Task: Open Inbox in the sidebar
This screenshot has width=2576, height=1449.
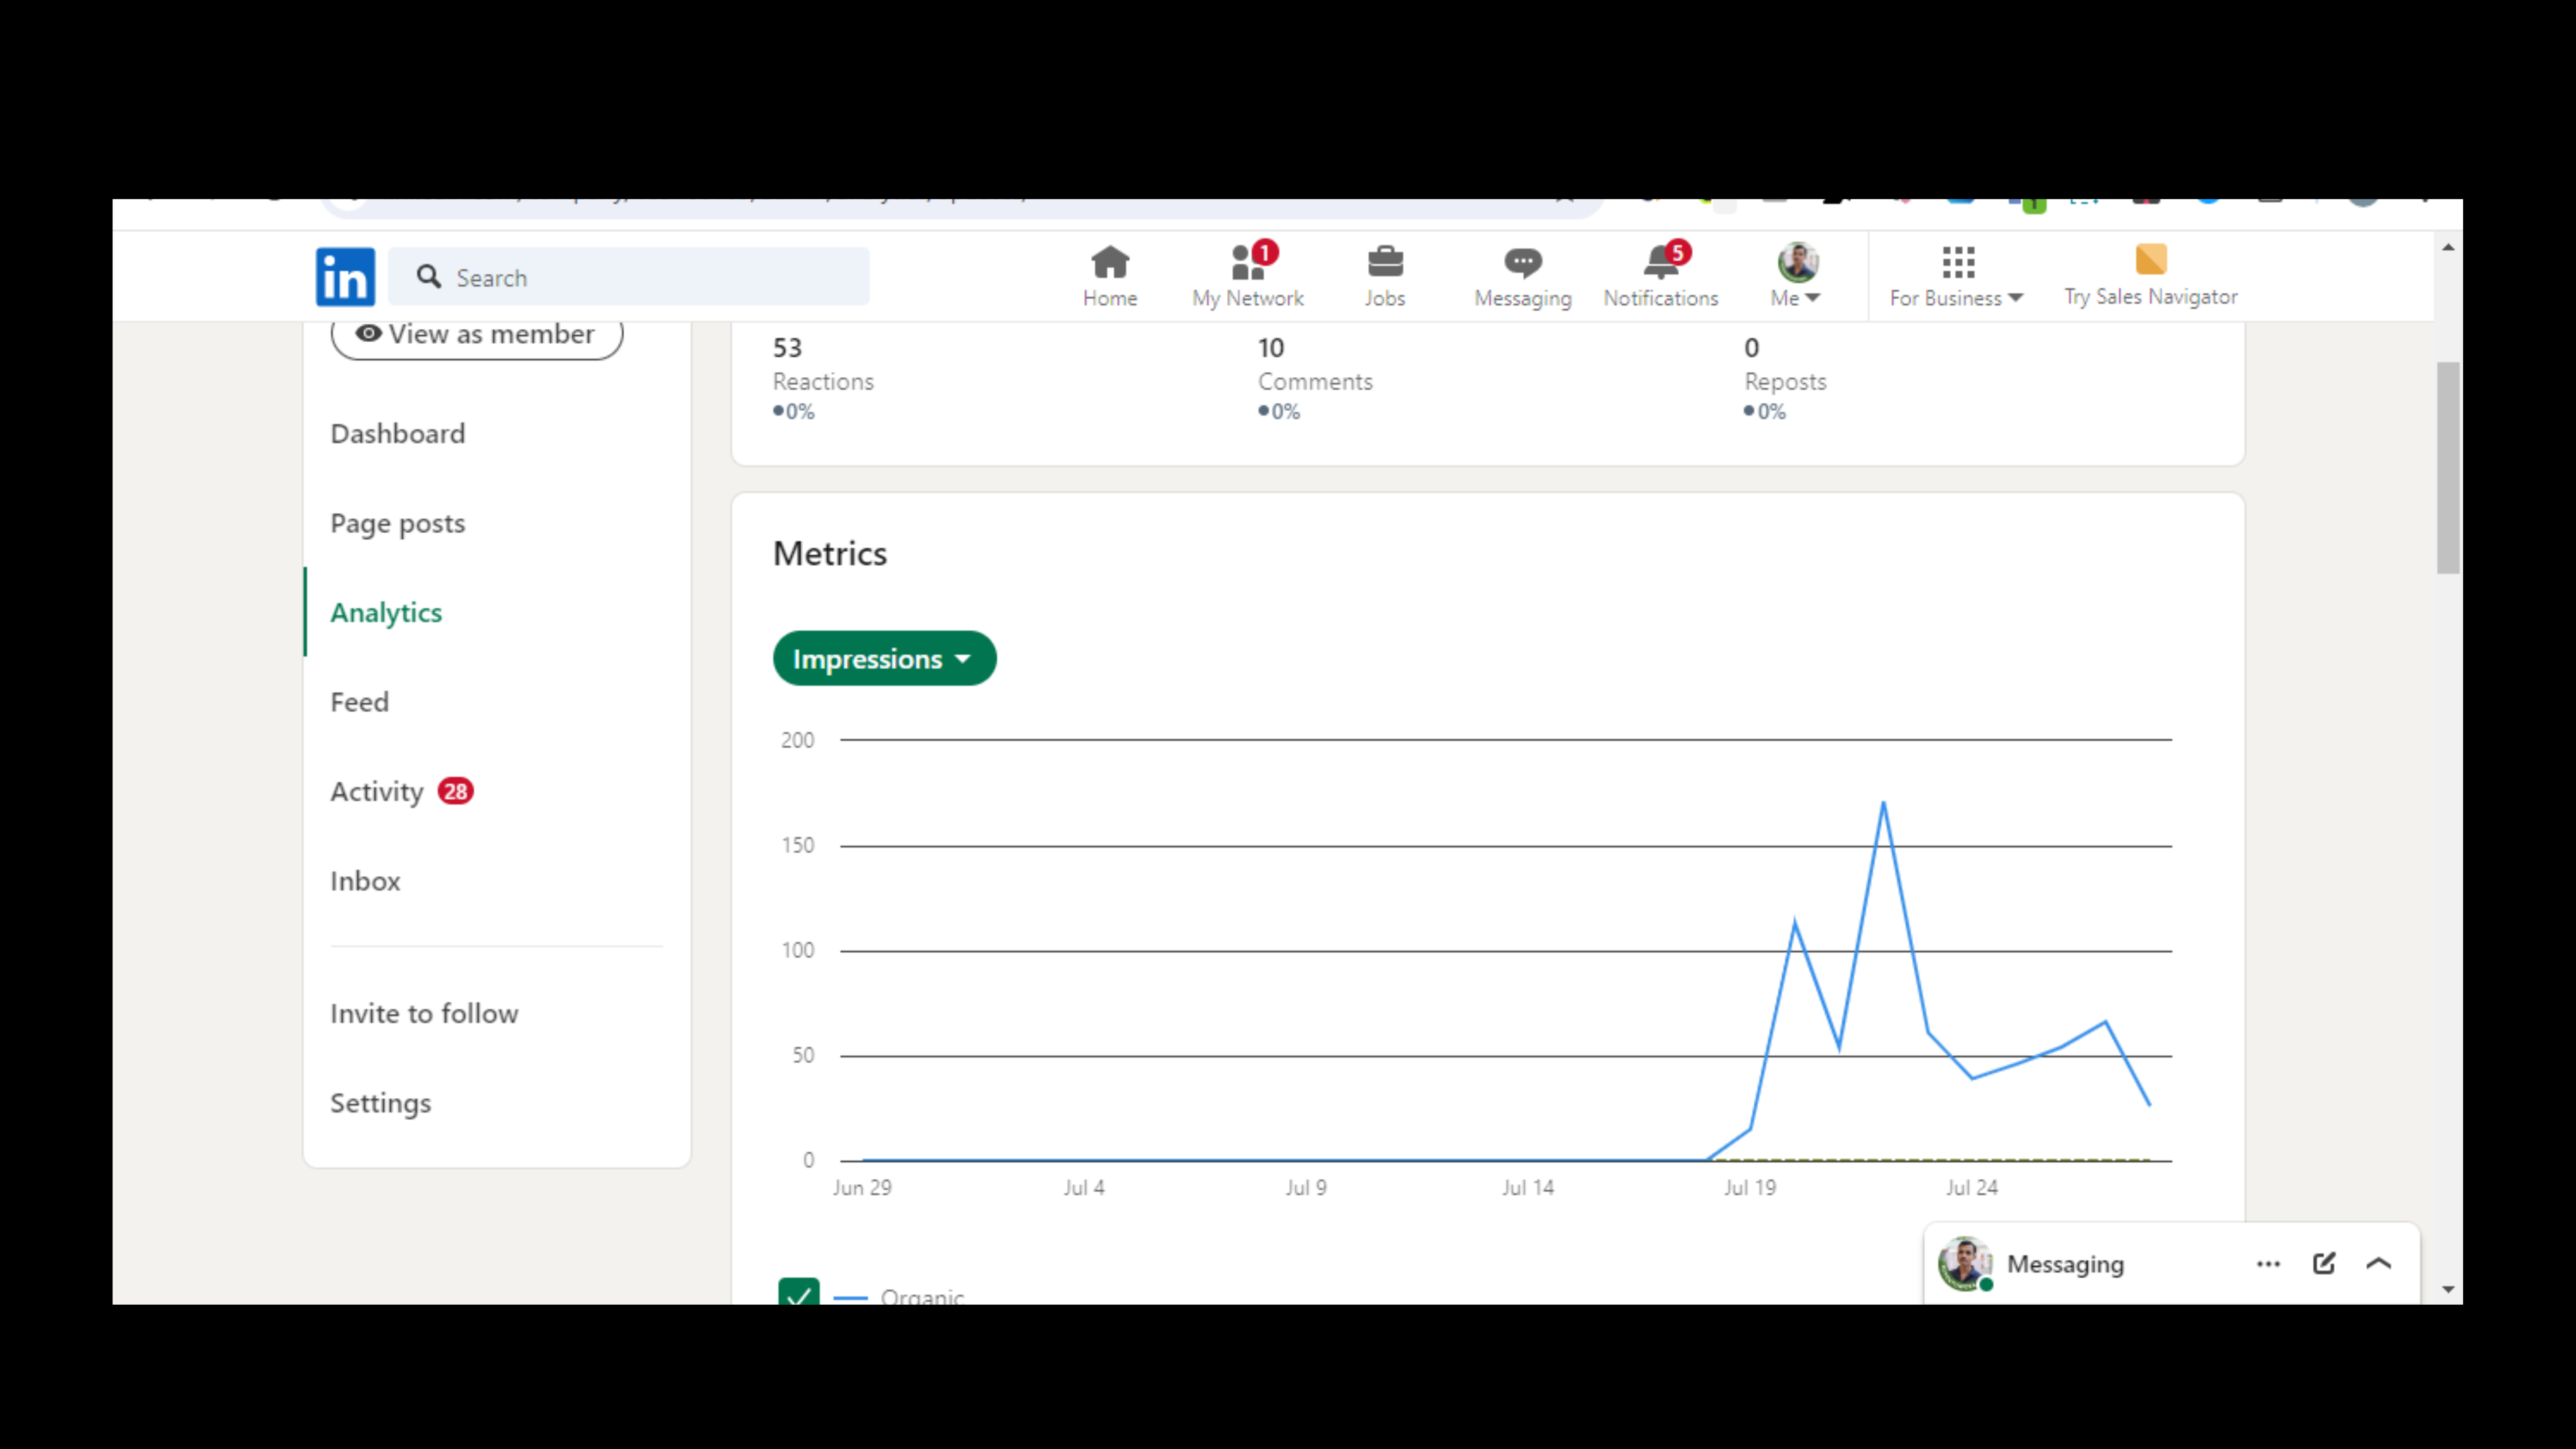Action: click(x=365, y=881)
